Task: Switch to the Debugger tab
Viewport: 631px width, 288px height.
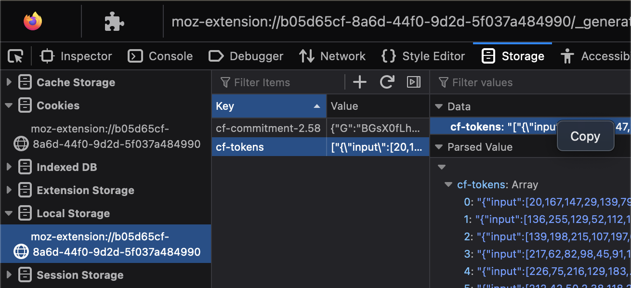Action: click(246, 56)
